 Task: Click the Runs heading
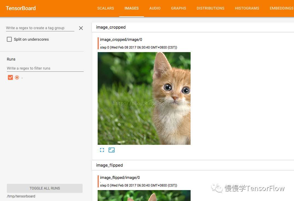pyautogui.click(x=11, y=59)
